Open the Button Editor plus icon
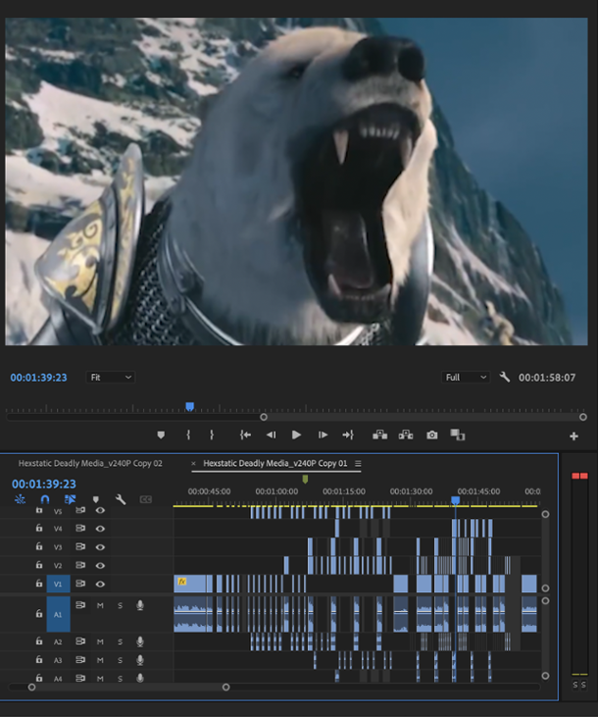Screen dimensions: 598x717 point(573,436)
